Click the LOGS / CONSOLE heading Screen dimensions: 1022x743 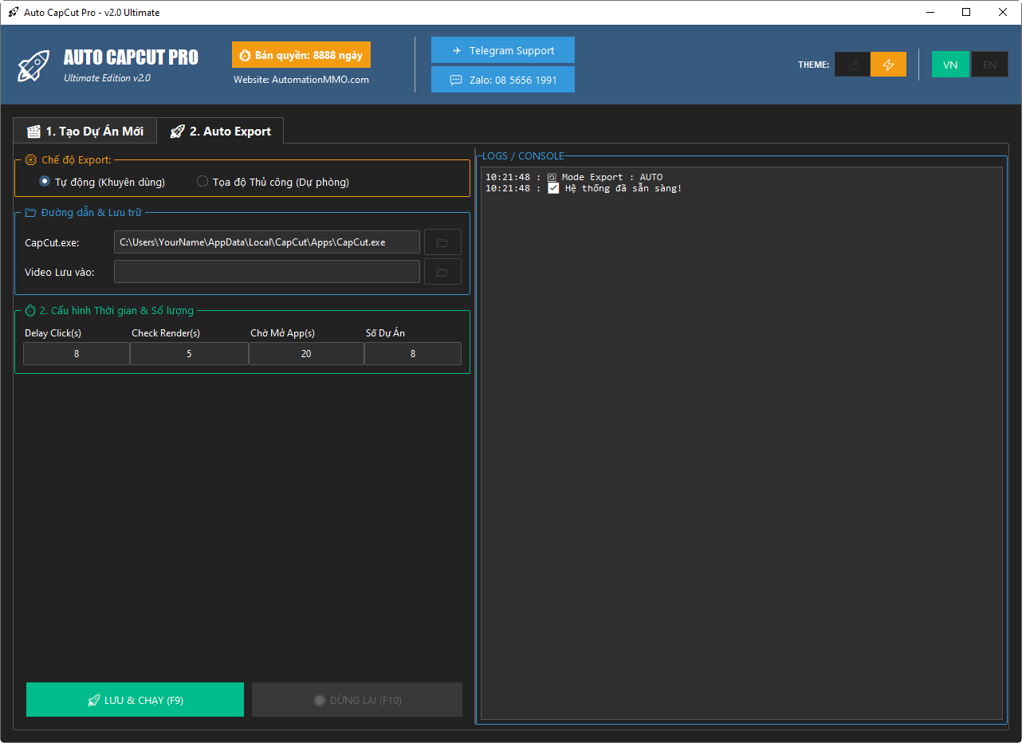point(523,156)
